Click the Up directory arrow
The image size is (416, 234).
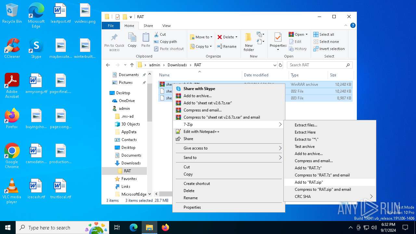[132, 65]
